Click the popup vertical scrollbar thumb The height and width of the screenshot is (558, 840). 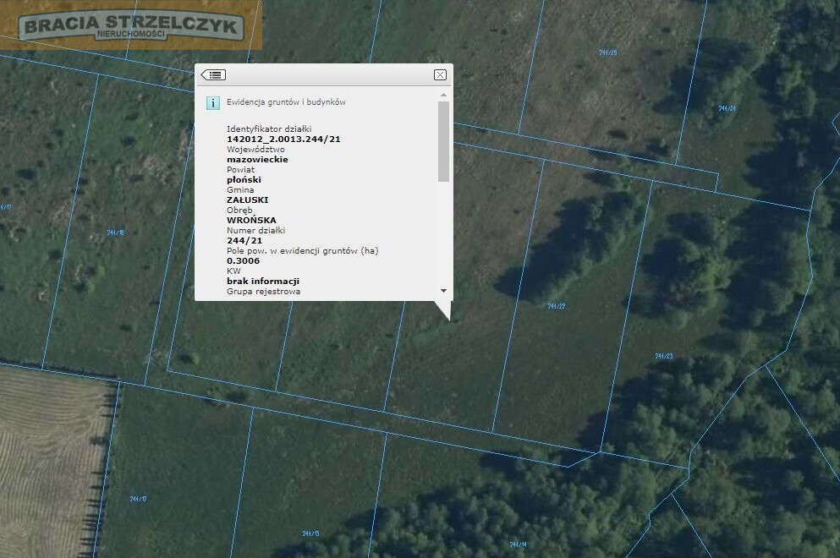click(x=443, y=141)
